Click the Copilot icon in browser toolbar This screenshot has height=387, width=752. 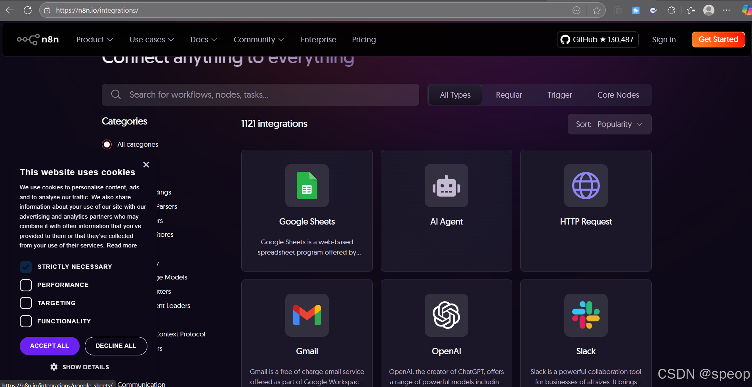tap(746, 10)
